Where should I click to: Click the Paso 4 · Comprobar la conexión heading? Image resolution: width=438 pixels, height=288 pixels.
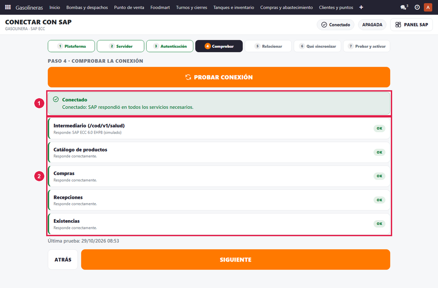(x=95, y=61)
